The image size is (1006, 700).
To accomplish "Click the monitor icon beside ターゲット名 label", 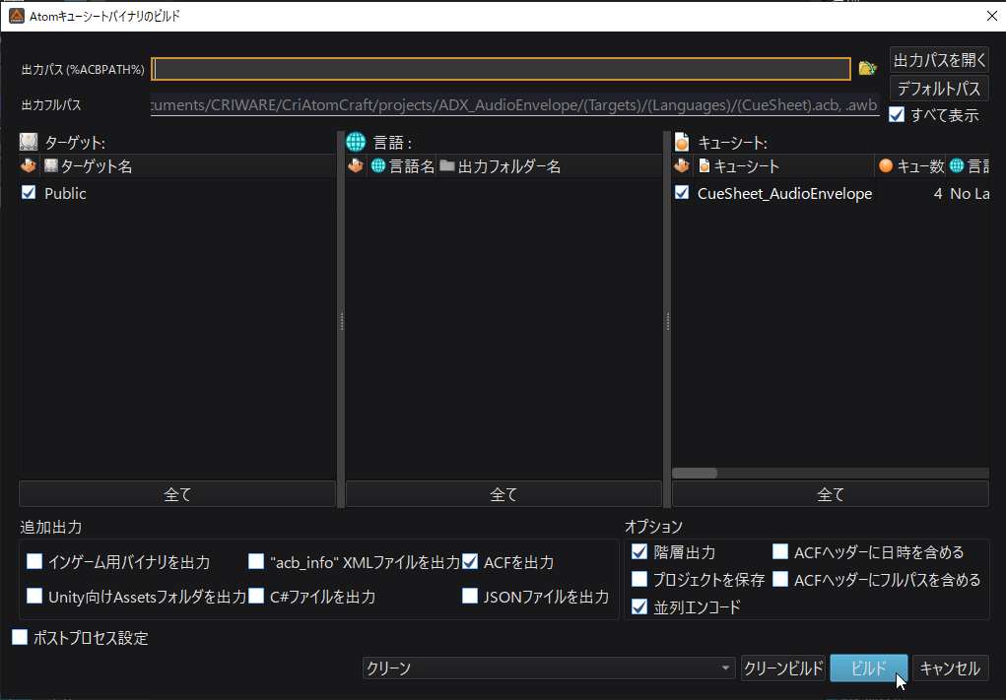I will click(x=51, y=165).
